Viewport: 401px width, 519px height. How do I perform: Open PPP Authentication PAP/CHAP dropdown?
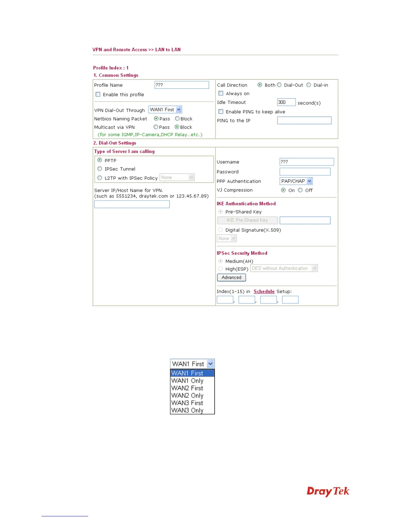[x=296, y=181]
